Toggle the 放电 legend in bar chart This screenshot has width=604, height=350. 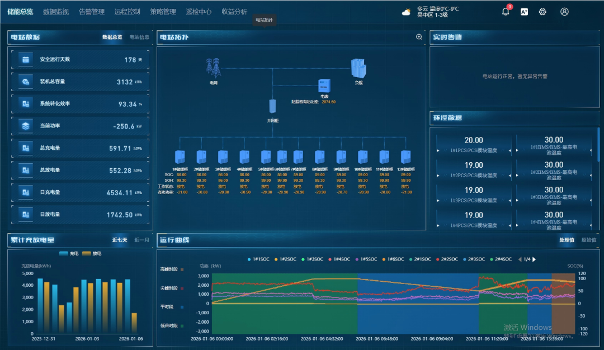92,254
